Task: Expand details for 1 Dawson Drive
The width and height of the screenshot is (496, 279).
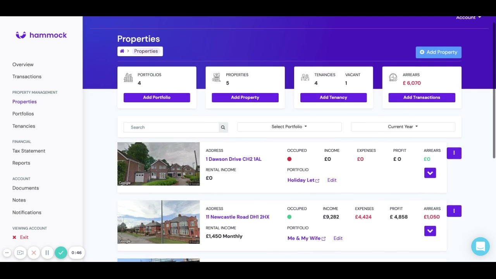Action: coord(430,173)
